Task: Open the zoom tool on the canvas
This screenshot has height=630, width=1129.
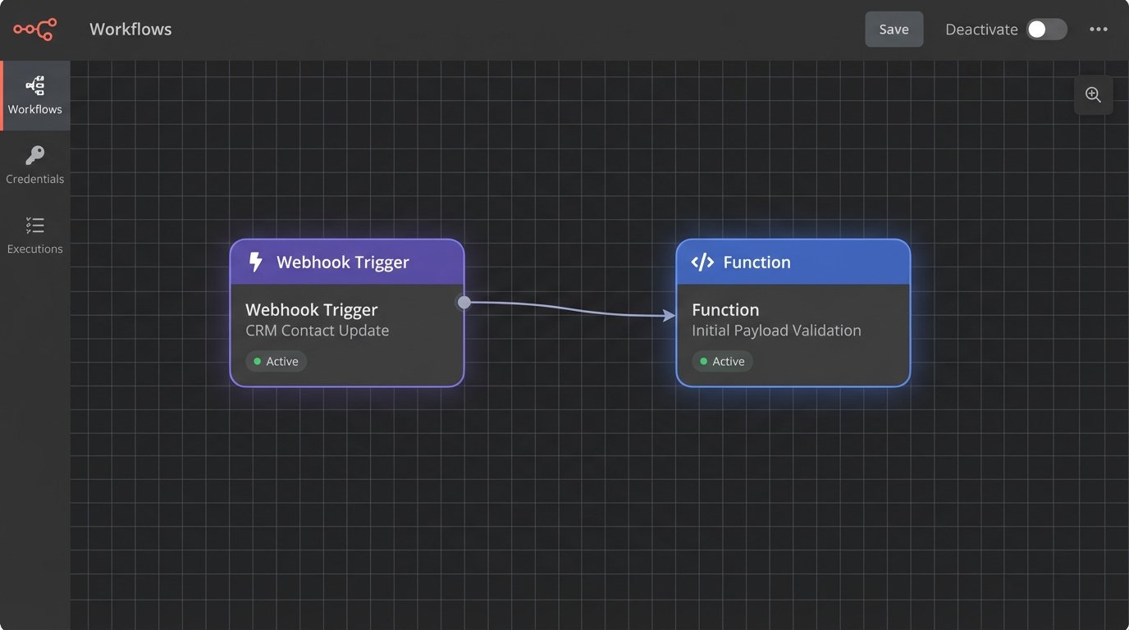Action: tap(1094, 94)
